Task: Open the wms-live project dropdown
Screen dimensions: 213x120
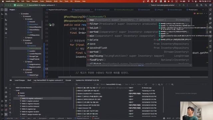Action: click(x=19, y=5)
